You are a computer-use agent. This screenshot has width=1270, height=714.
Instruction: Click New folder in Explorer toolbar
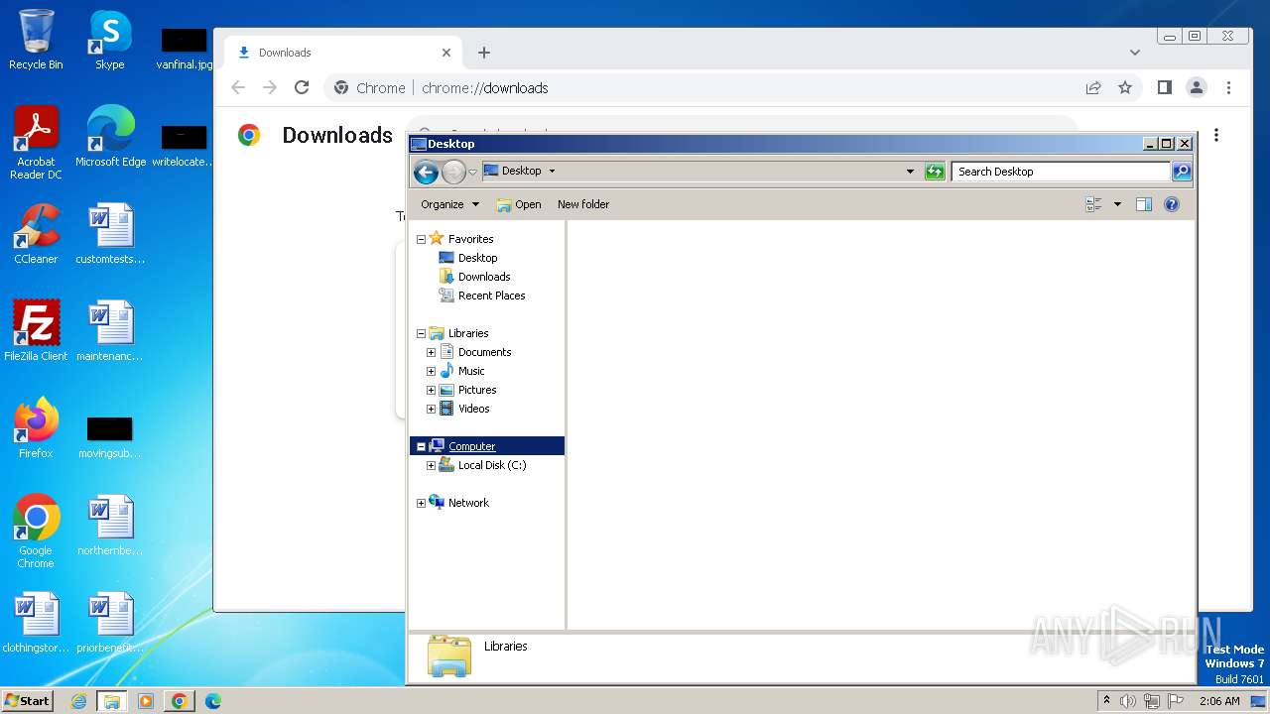(583, 204)
